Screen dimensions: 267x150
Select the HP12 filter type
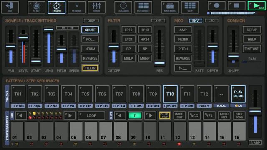[145, 30]
